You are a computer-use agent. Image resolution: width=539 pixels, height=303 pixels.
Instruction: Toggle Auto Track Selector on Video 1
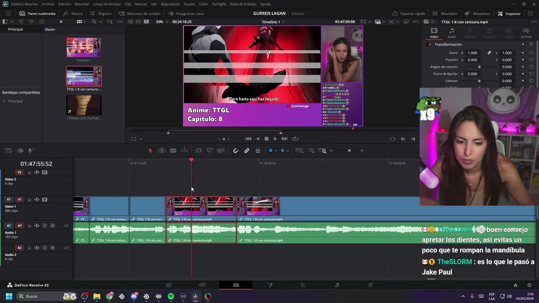pos(37,200)
